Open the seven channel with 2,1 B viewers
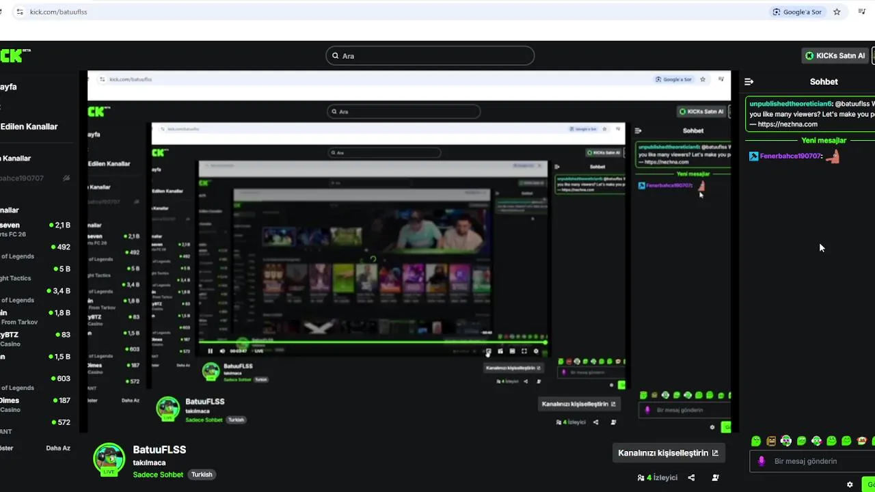Viewport: 875px width, 492px height. [36, 230]
